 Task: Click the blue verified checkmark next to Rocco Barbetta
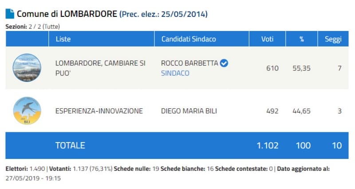pyautogui.click(x=224, y=63)
